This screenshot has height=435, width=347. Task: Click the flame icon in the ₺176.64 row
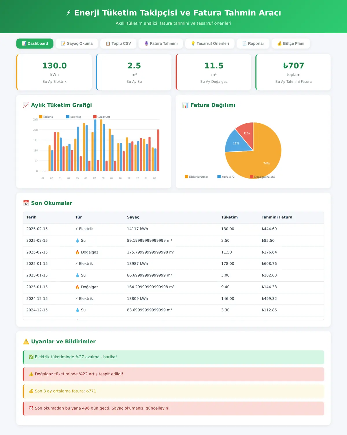(x=77, y=252)
